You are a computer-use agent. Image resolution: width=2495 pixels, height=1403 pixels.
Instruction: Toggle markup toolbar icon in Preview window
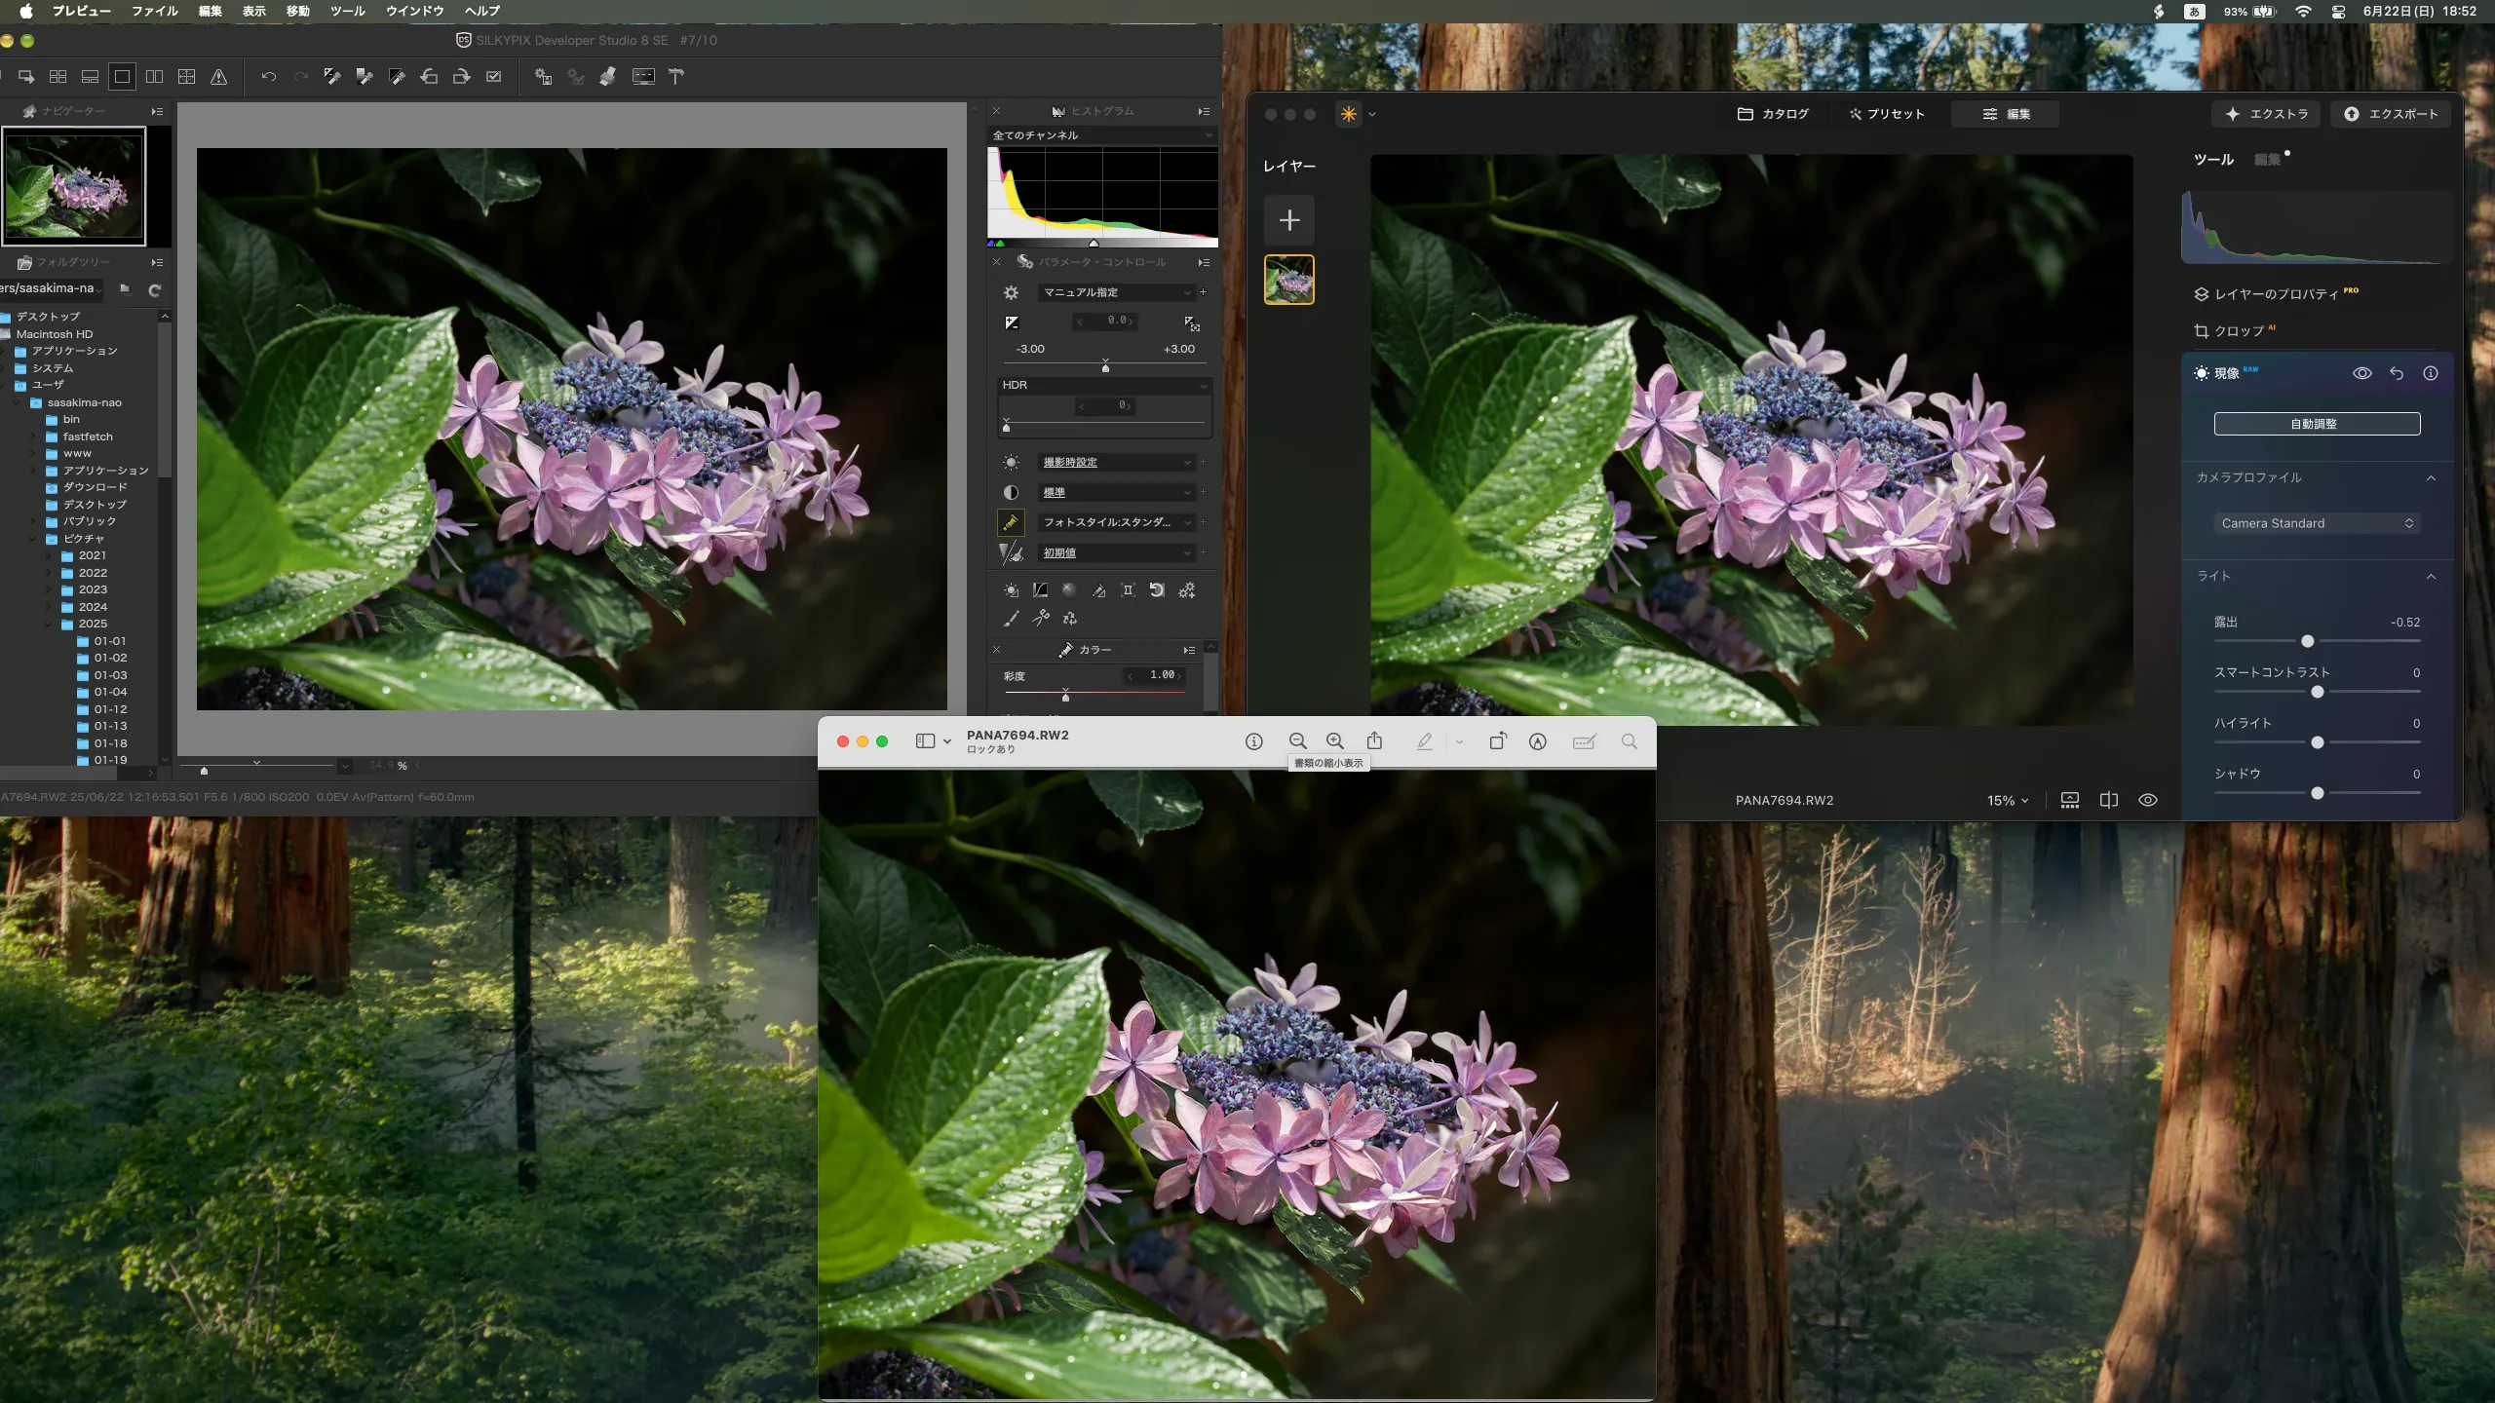coord(1538,741)
